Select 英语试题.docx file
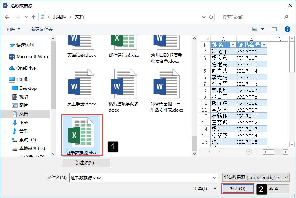 (81, 46)
